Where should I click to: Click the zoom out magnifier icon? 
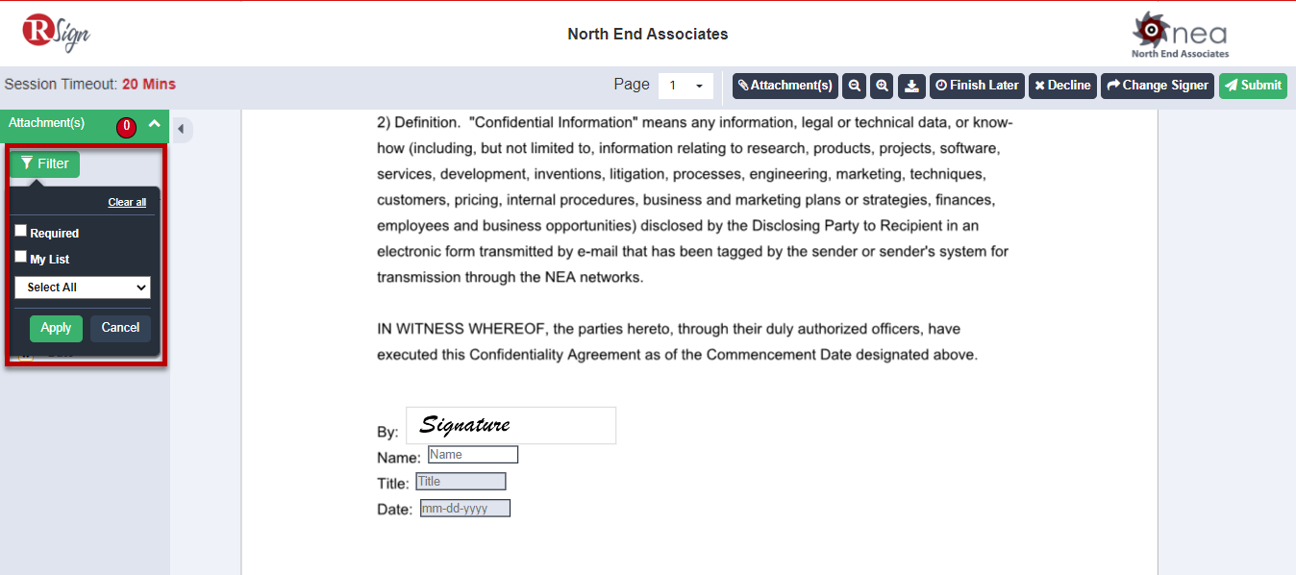coord(854,86)
